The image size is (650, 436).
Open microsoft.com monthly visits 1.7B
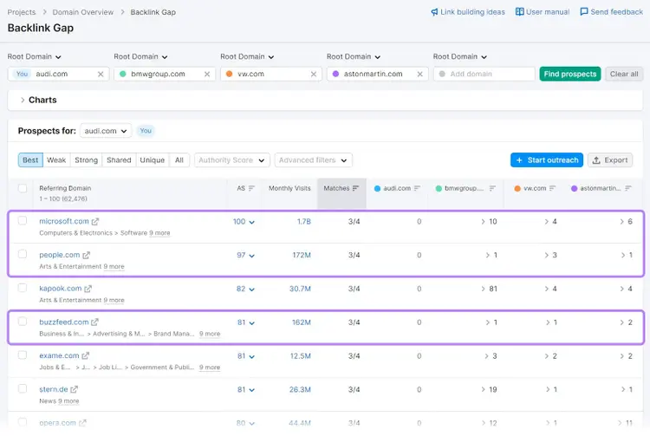pos(304,222)
